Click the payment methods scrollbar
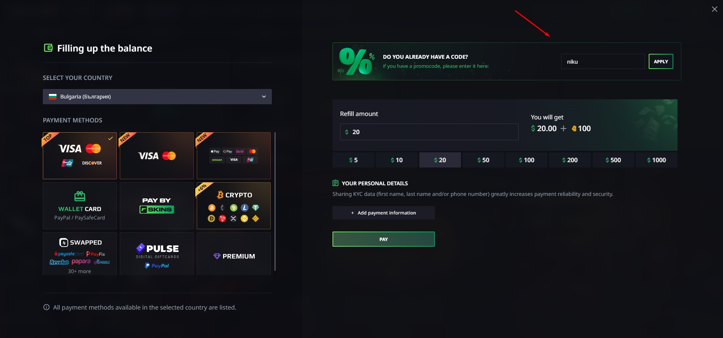This screenshot has width=723, height=338. click(275, 202)
